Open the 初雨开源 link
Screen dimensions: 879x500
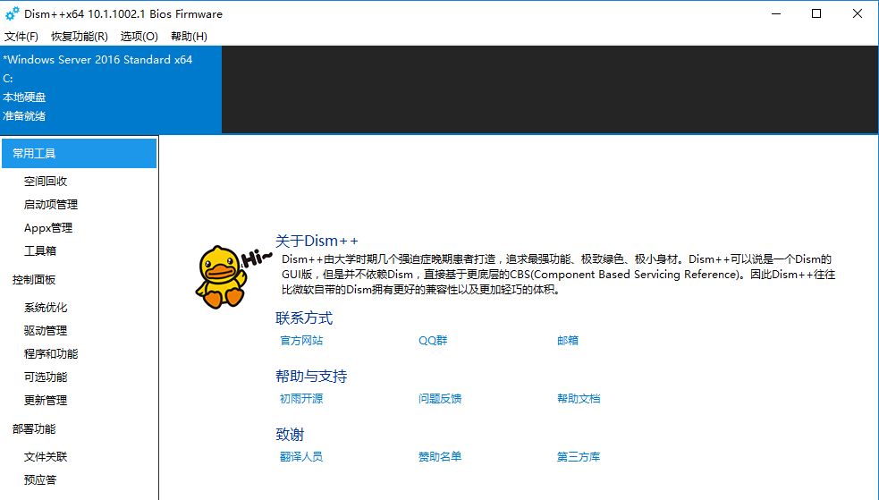(x=301, y=399)
